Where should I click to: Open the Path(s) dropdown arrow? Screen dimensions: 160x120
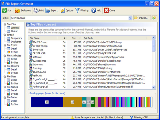[x=130, y=18]
